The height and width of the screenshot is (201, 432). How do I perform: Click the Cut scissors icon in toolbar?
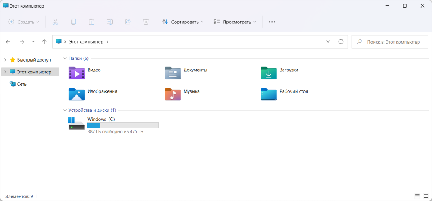[x=55, y=22]
